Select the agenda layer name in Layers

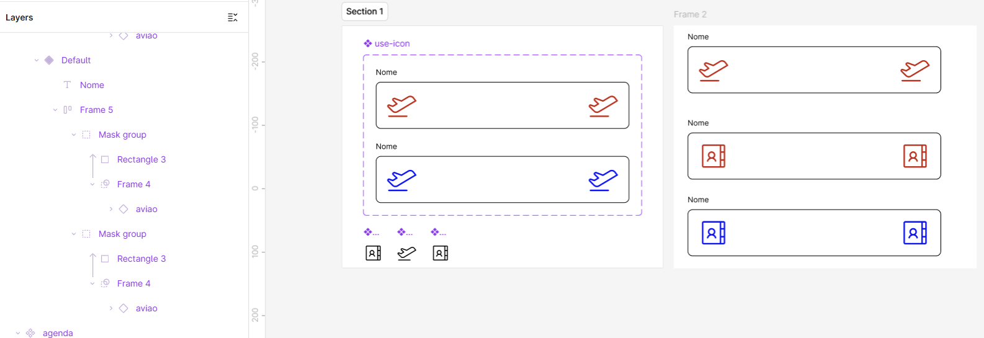click(x=58, y=333)
